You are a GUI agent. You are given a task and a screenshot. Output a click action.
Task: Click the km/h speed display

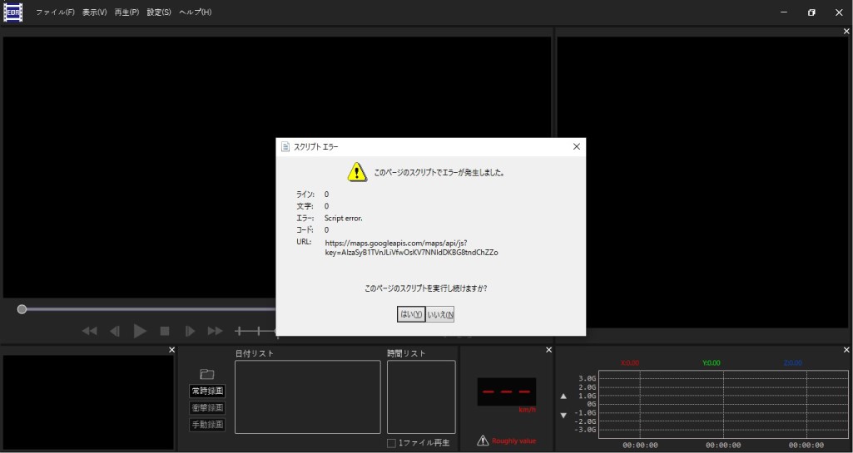507,392
